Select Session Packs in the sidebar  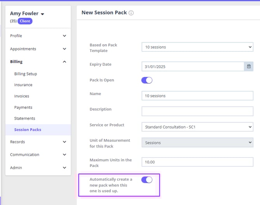click(x=28, y=130)
